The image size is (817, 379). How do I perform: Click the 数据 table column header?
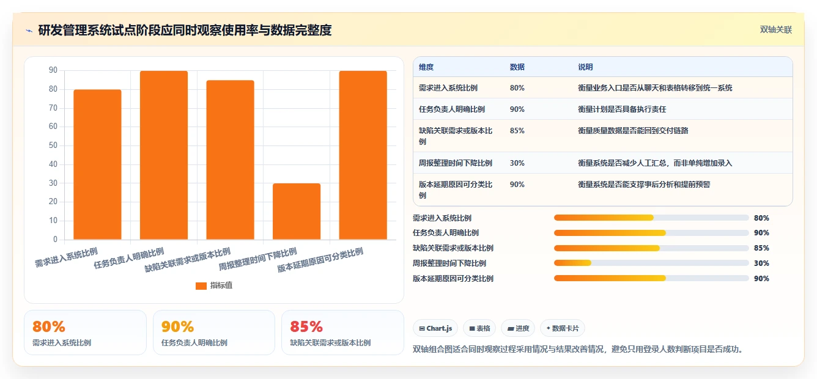517,67
